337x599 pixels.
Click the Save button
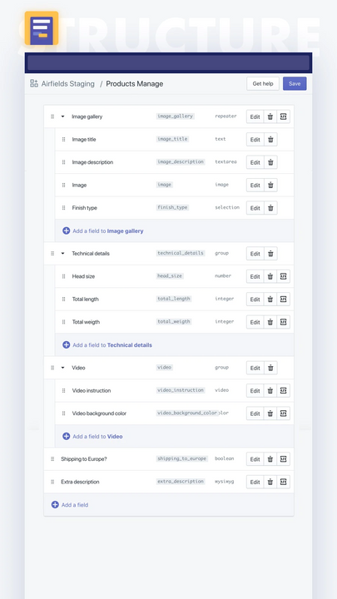[x=295, y=84]
